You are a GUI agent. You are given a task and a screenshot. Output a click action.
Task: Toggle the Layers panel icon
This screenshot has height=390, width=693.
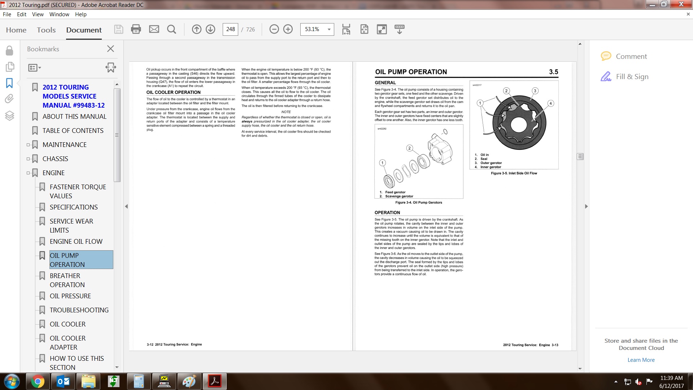[x=9, y=116]
